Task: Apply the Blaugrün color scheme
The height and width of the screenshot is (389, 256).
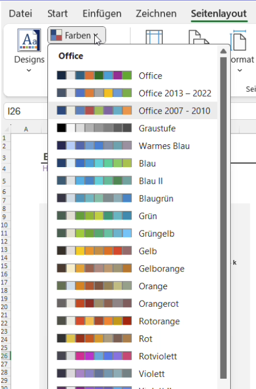Action: pos(133,198)
